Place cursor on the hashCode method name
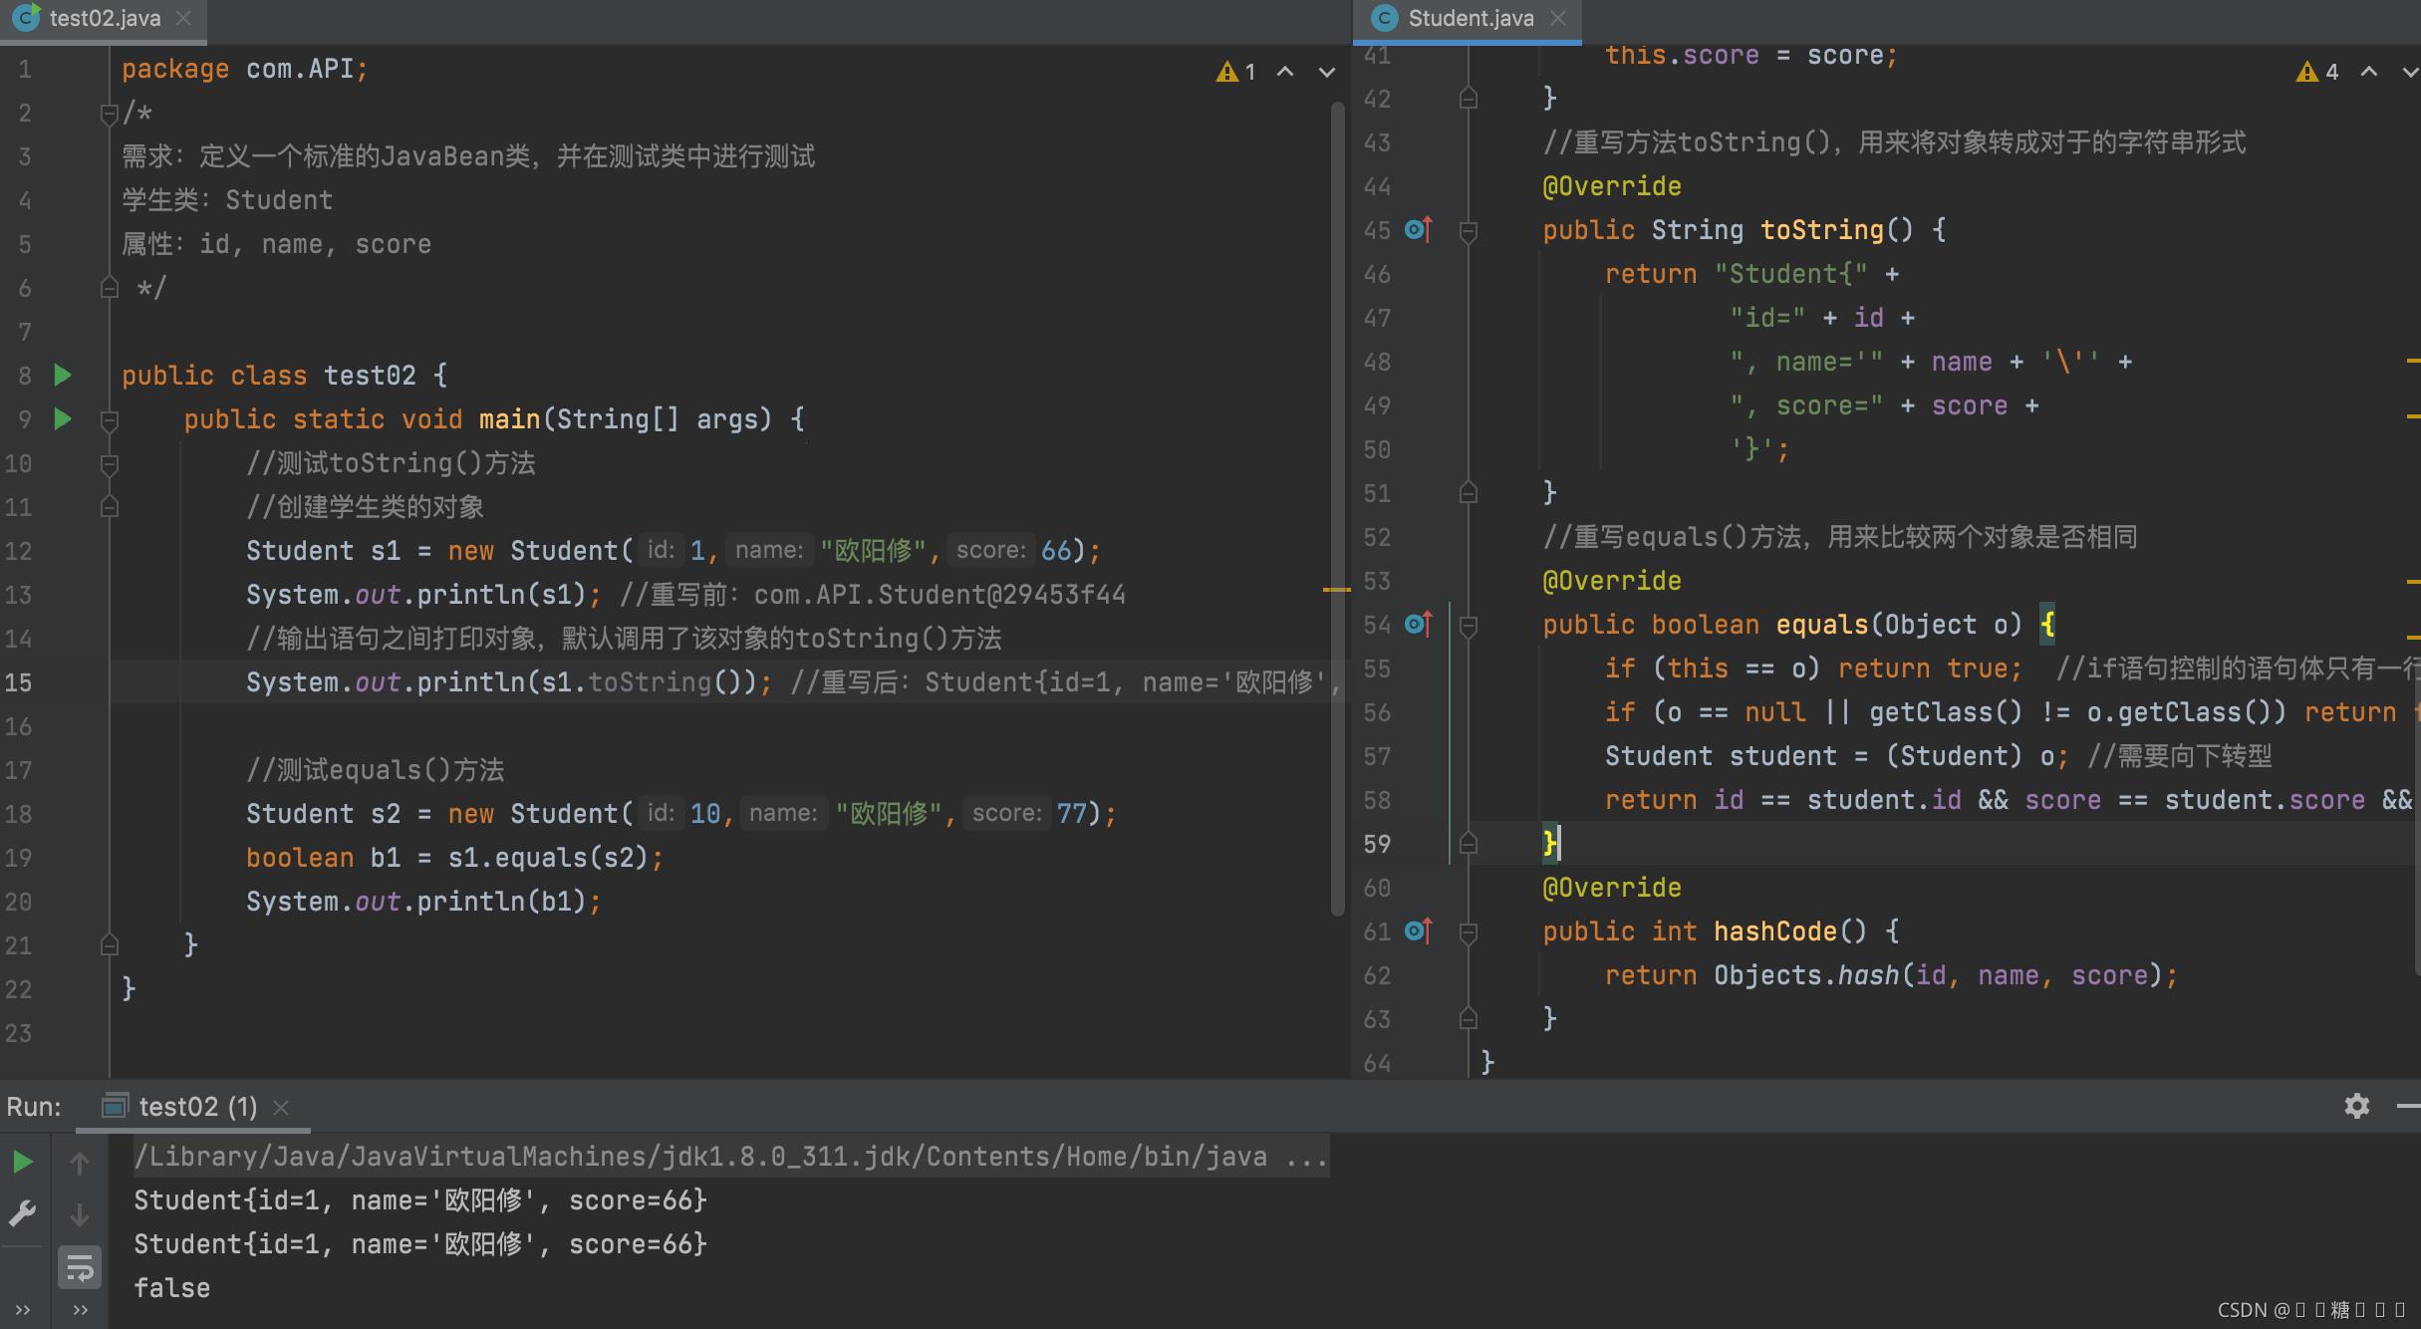Viewport: 2421px width, 1329px height. click(1774, 931)
